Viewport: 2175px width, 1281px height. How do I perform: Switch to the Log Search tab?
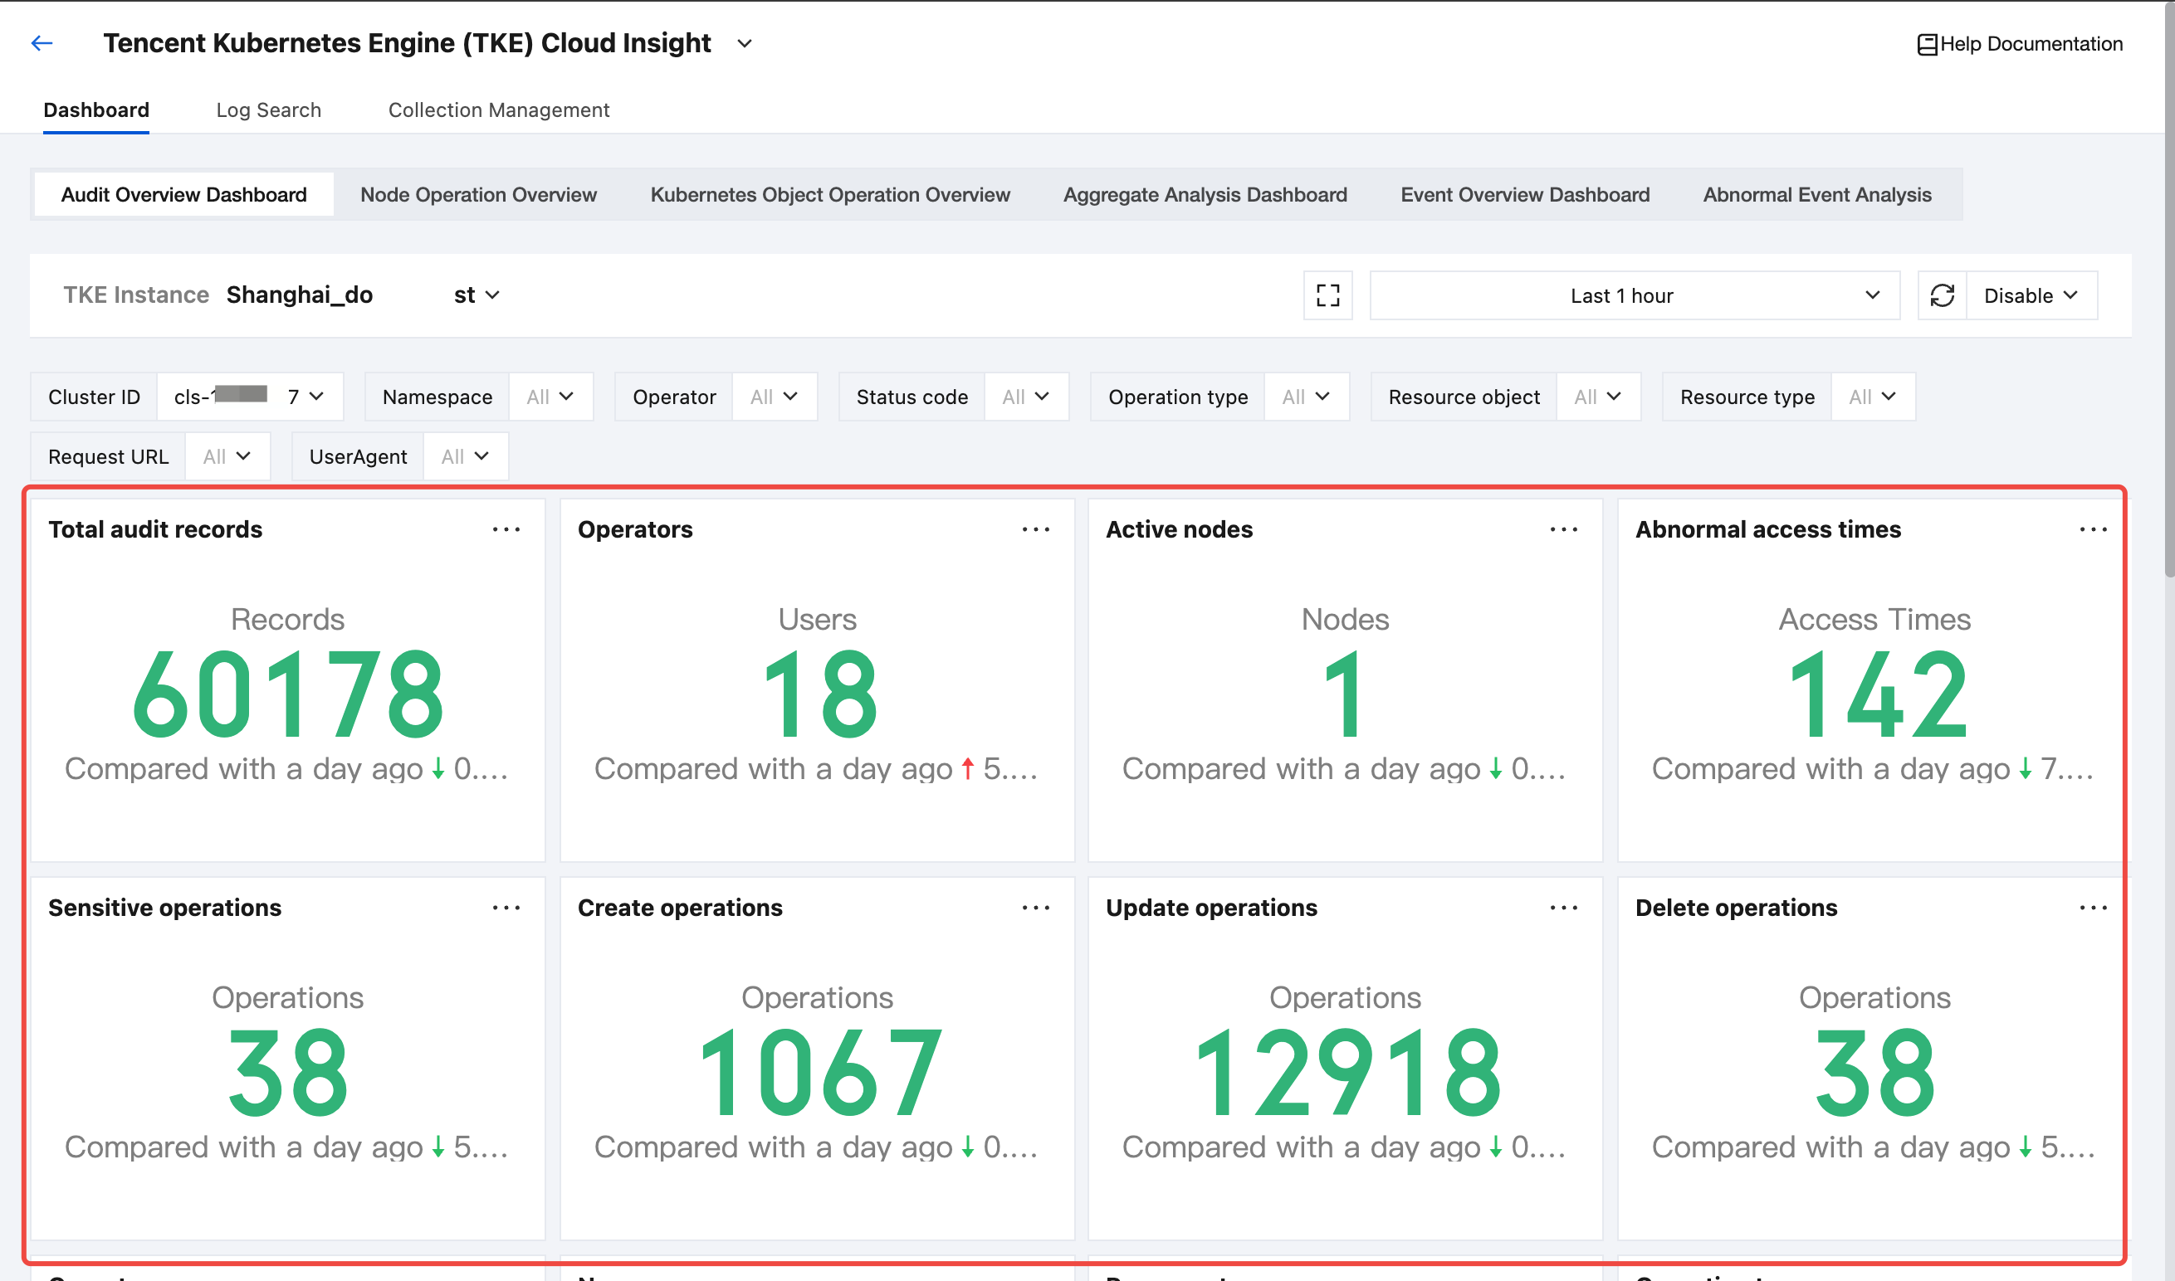coord(268,110)
